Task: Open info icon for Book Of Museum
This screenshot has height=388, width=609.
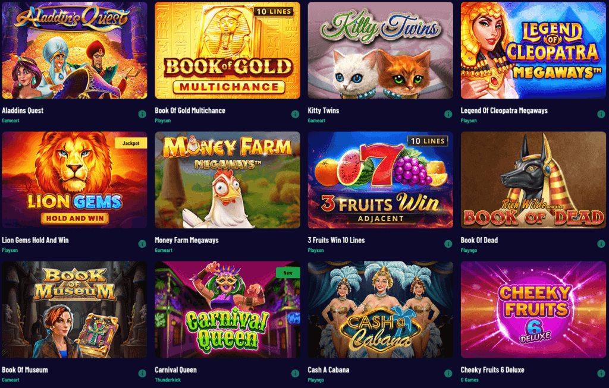Action: [142, 373]
